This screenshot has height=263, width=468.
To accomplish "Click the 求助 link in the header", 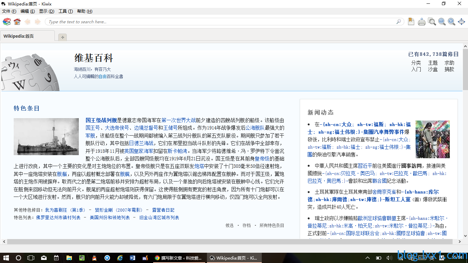I will click(449, 63).
